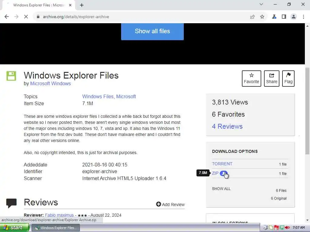Click scrollbar down arrow
The width and height of the screenshot is (310, 232).
click(x=308, y=220)
